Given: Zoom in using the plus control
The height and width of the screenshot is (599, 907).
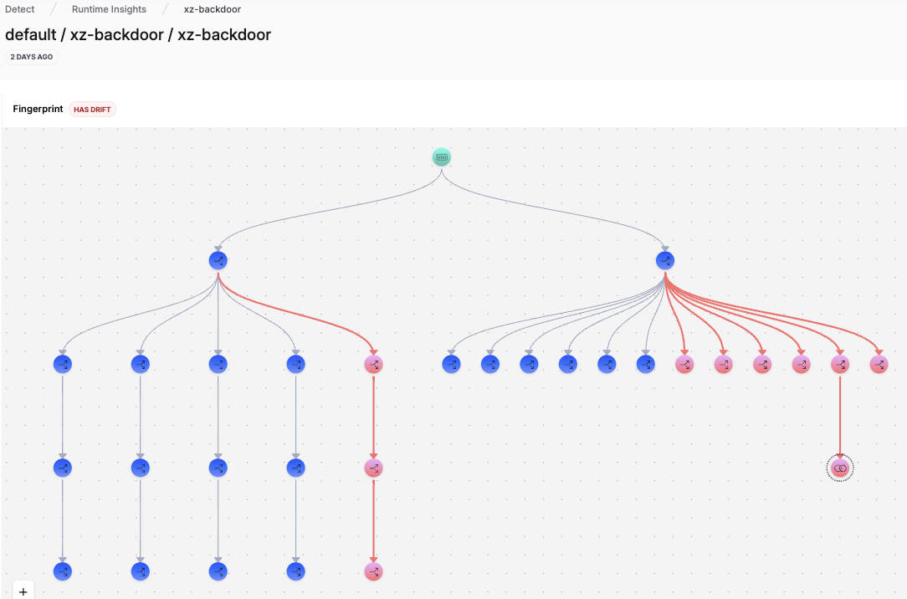Looking at the screenshot, I should (23, 590).
